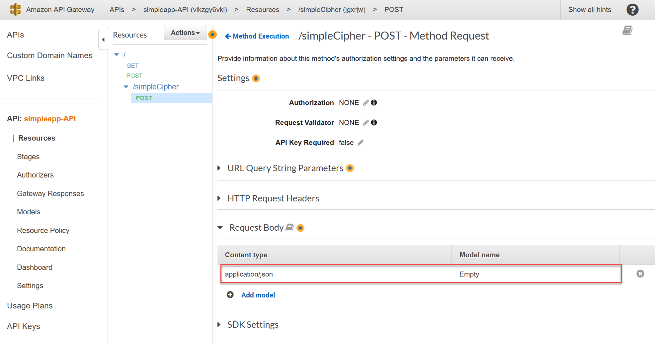Expand the SDK Settings section
Image resolution: width=655 pixels, height=344 pixels.
219,324
